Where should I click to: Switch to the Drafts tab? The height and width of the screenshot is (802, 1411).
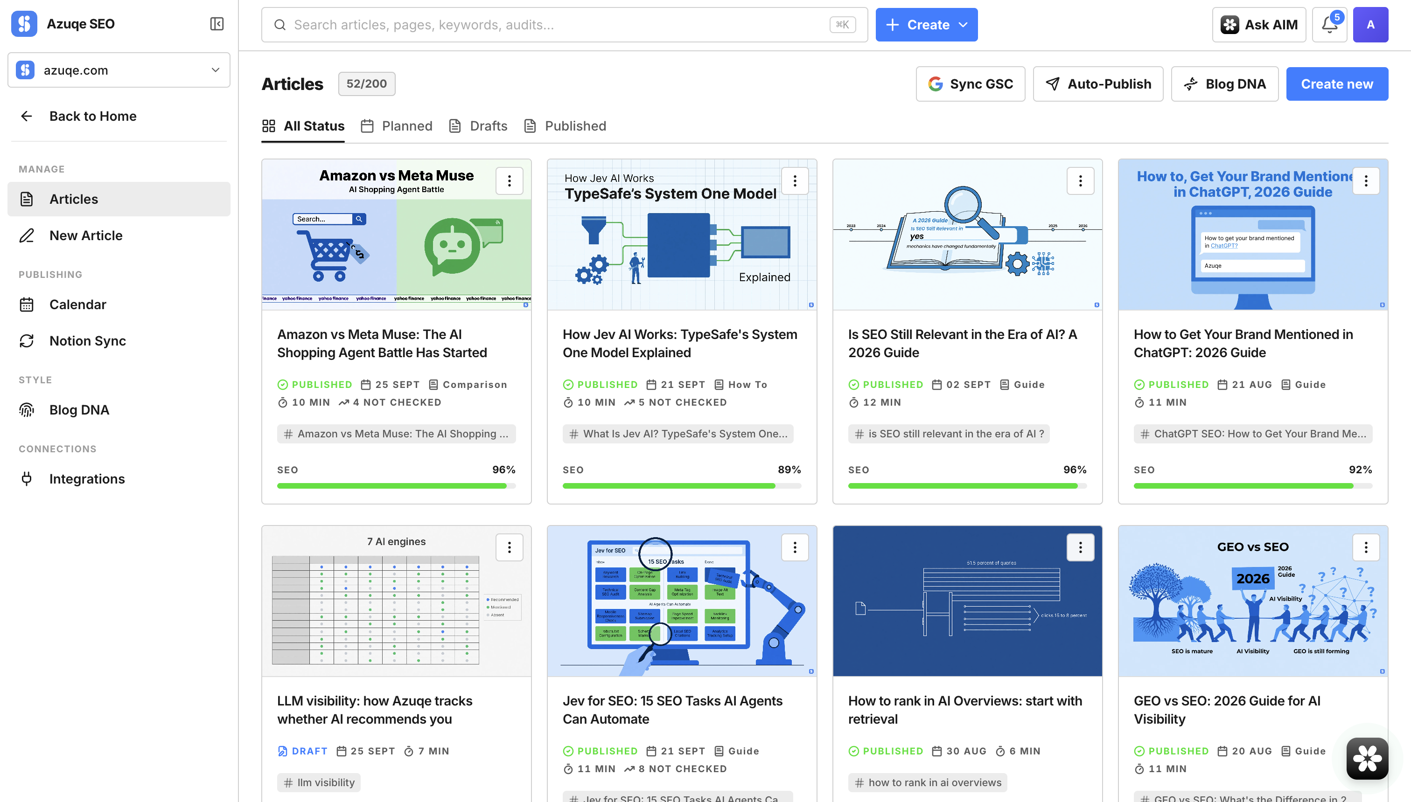478,126
